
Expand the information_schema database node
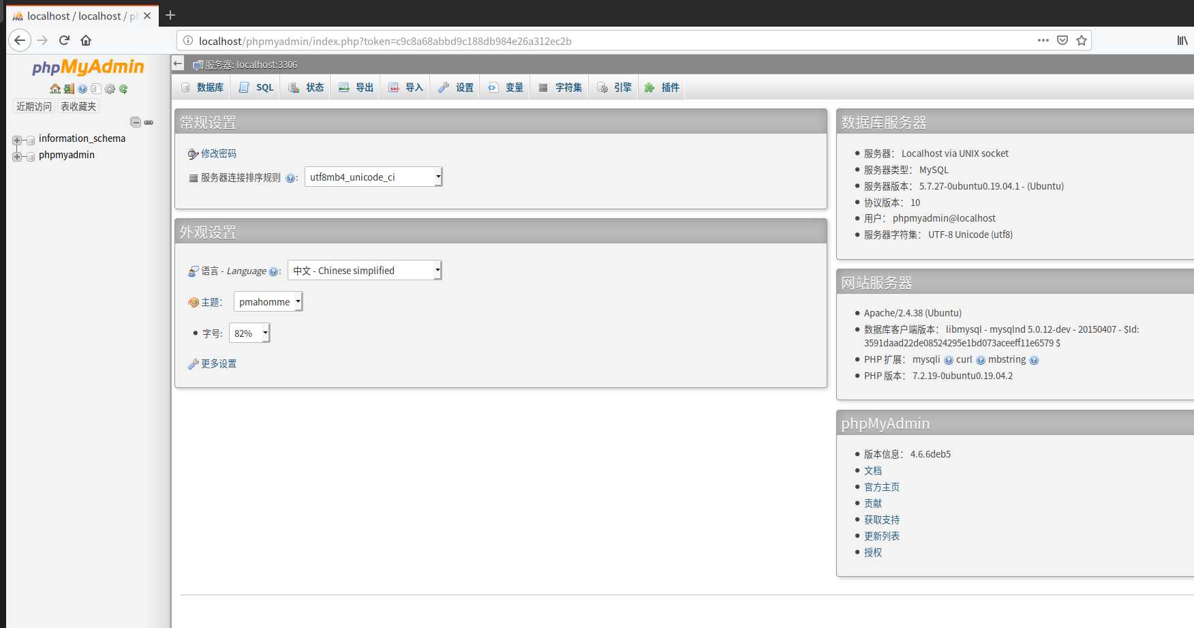[x=16, y=140]
